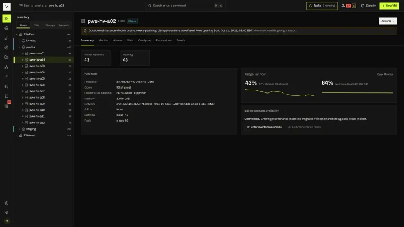
Task: Open the user avatar at sidebar bottom
Action: (7, 221)
